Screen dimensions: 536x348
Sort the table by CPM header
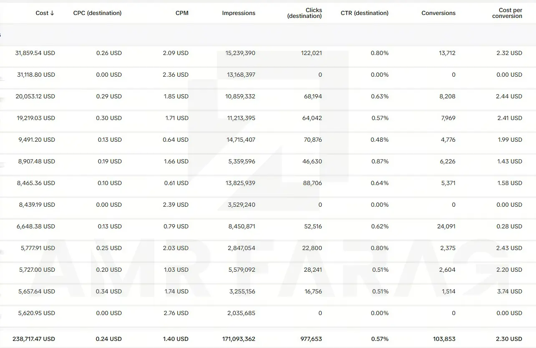pos(182,13)
